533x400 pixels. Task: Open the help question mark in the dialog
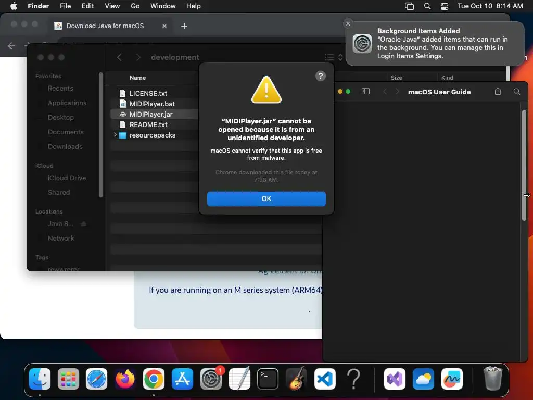tap(320, 76)
